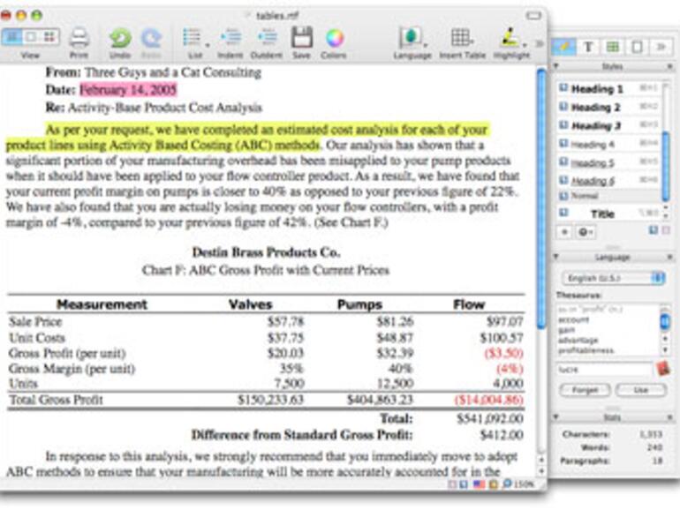680x510 pixels.
Task: Open the Language toolbar dropdown arrow
Action: tap(426, 45)
